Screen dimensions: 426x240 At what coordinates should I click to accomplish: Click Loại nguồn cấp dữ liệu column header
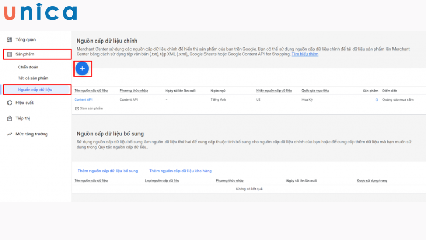(163, 181)
